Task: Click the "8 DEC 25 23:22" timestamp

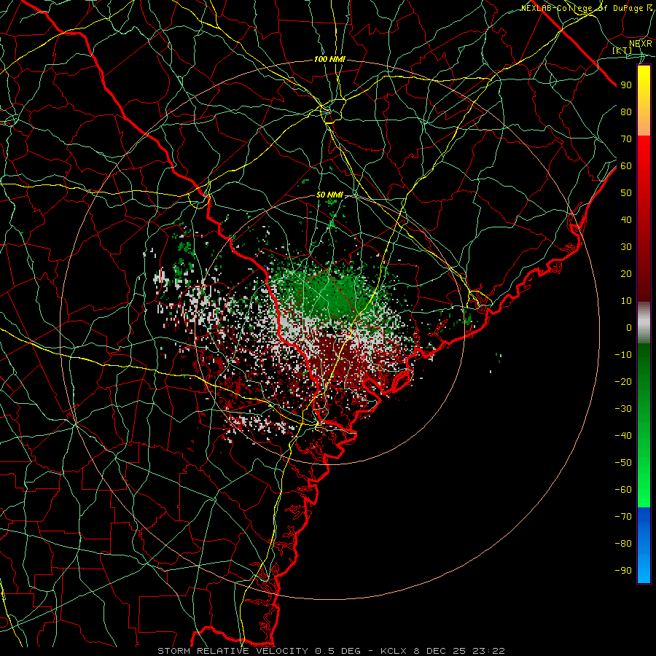Action: (459, 651)
